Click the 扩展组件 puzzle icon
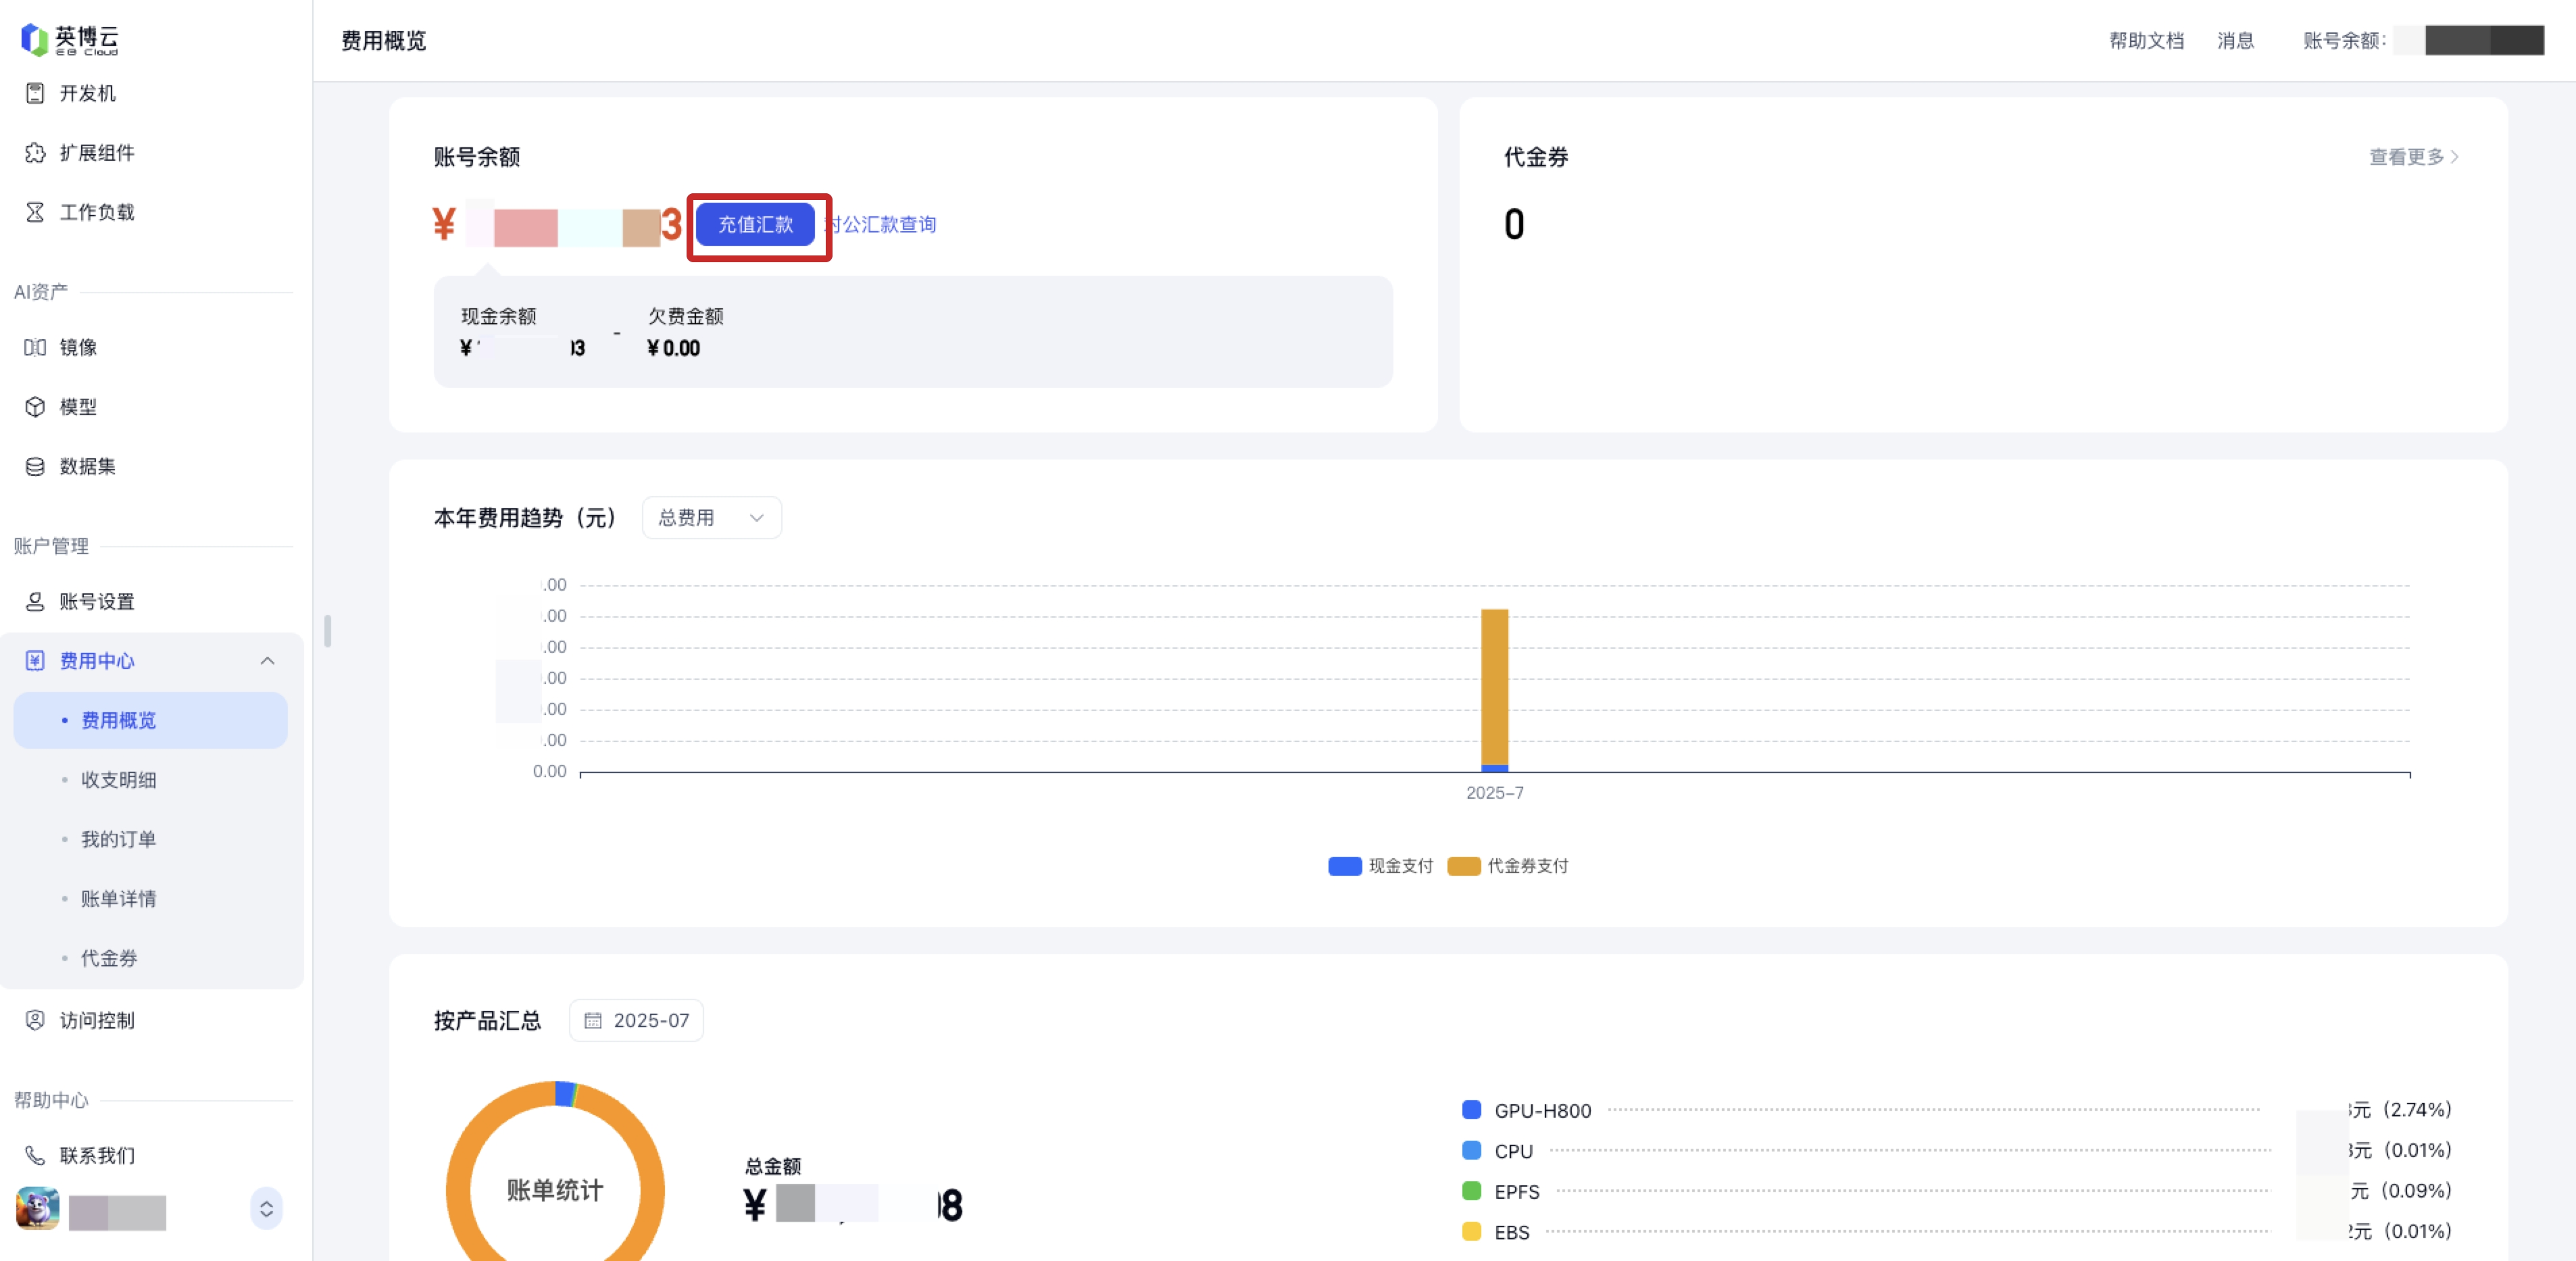 pos(35,152)
